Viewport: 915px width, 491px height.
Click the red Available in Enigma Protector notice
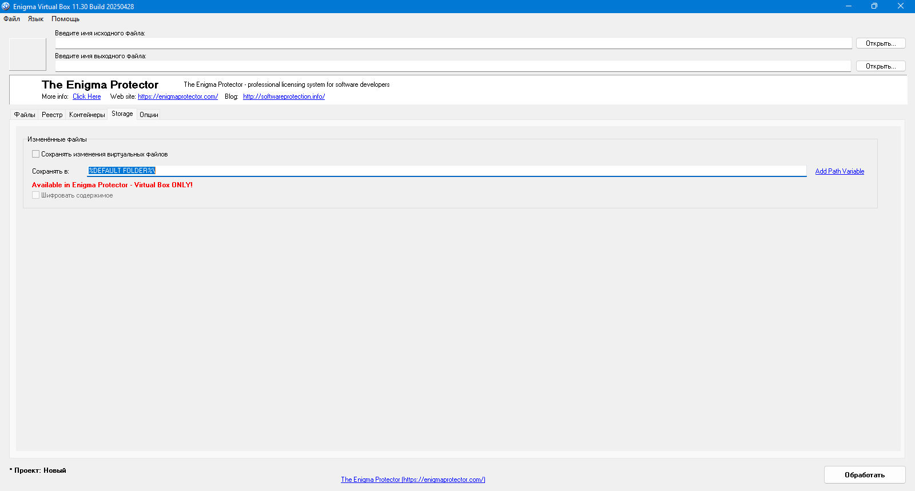tap(112, 185)
